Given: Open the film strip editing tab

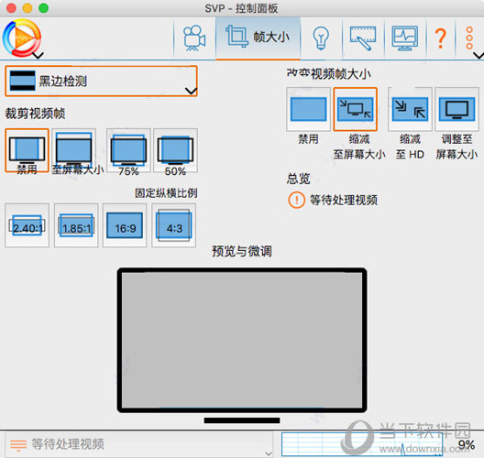Looking at the screenshot, I should coord(363,38).
